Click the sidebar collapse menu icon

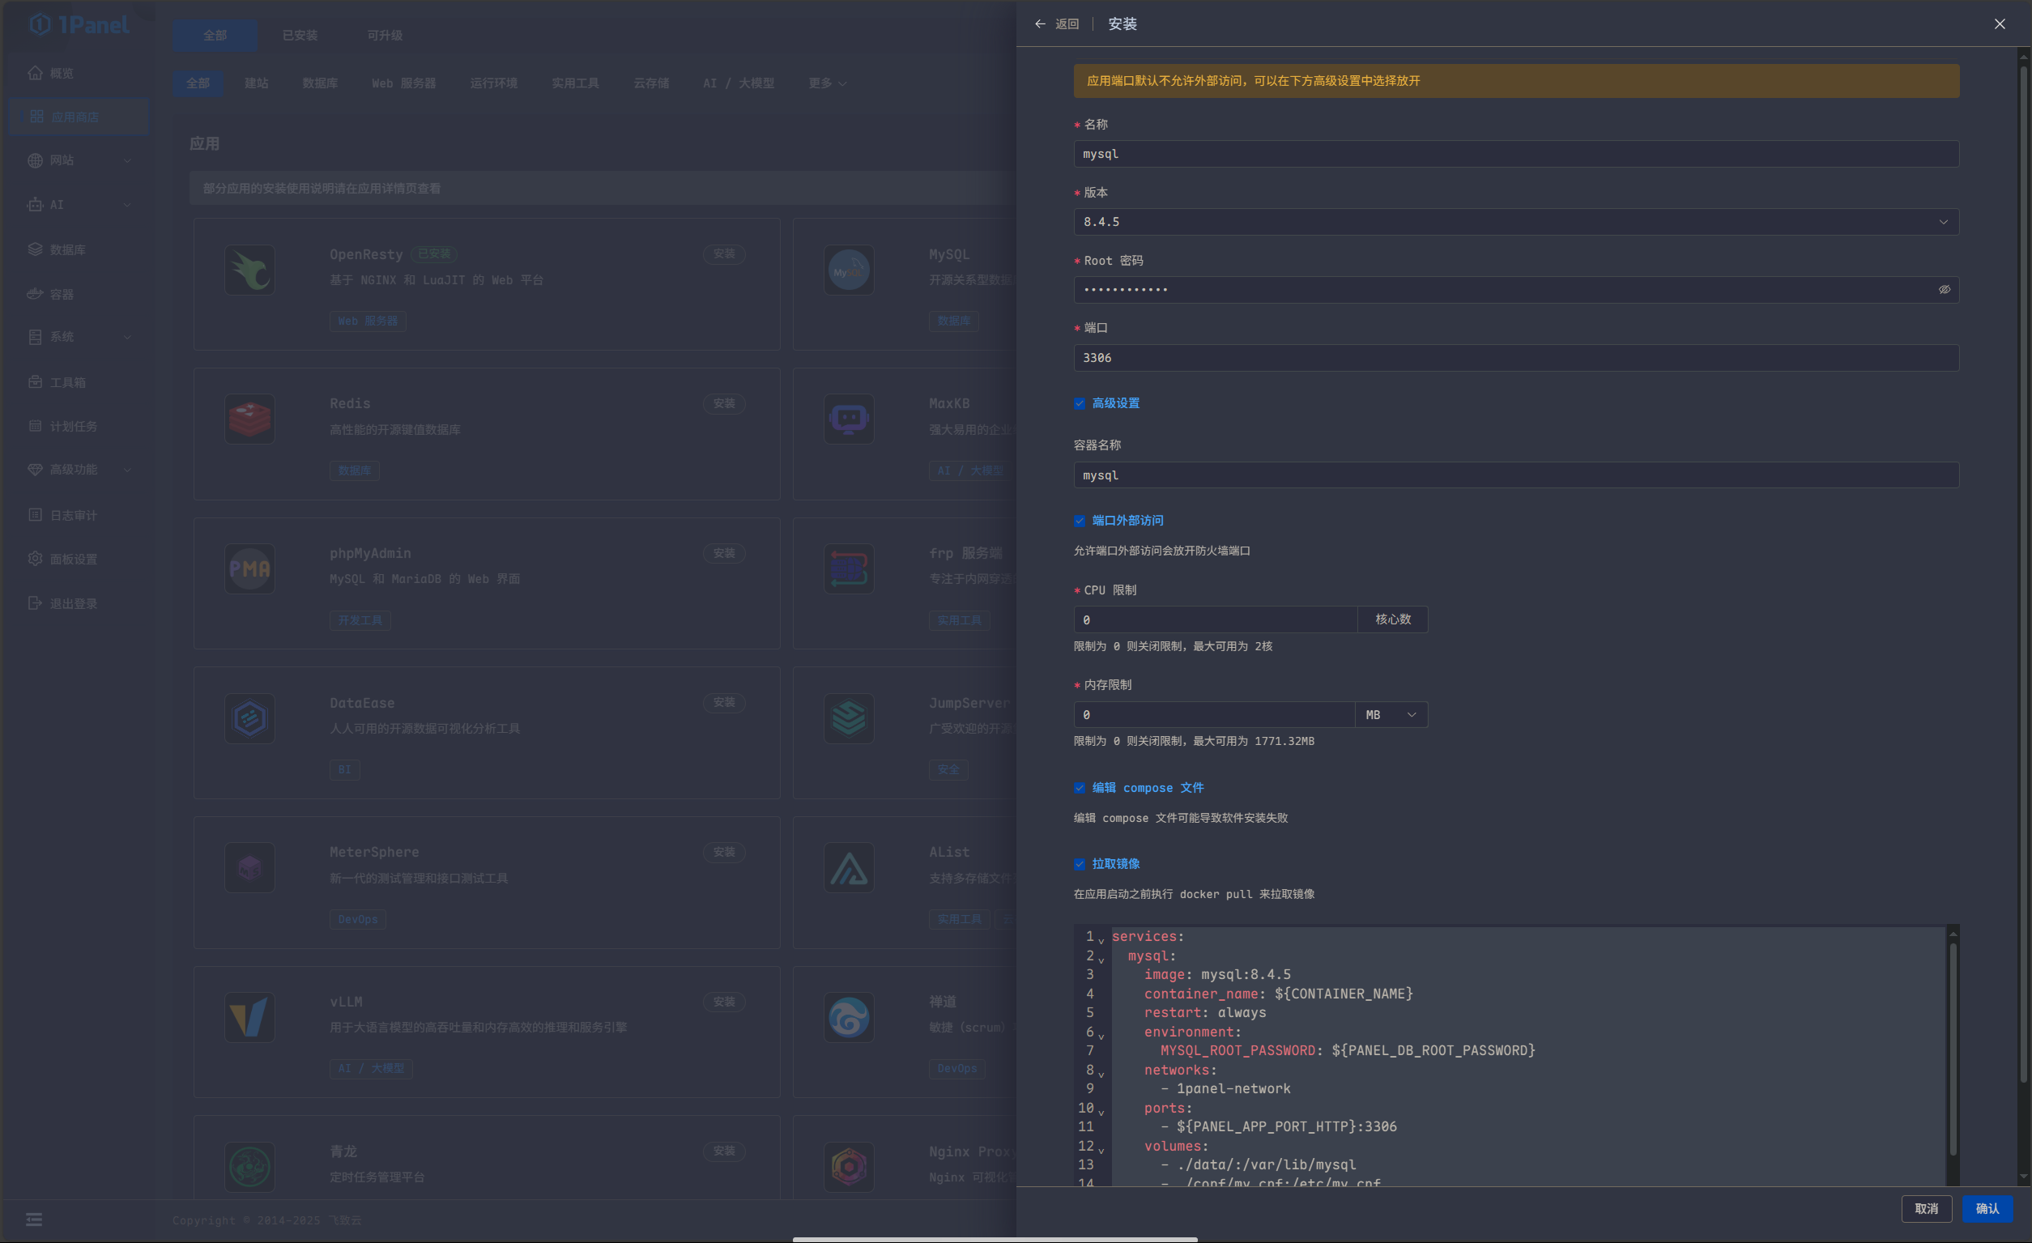pos(34,1219)
